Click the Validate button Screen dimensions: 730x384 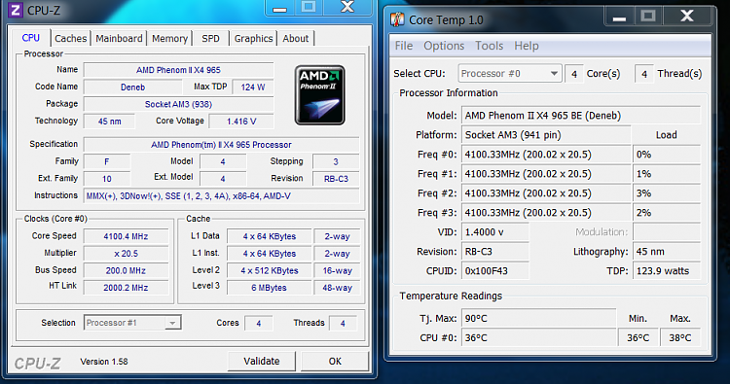(x=262, y=362)
